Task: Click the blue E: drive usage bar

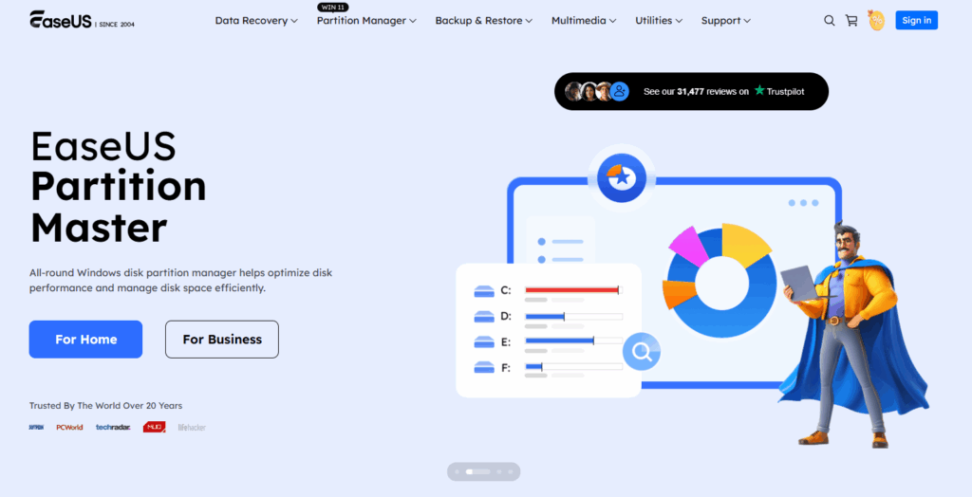Action: [559, 341]
